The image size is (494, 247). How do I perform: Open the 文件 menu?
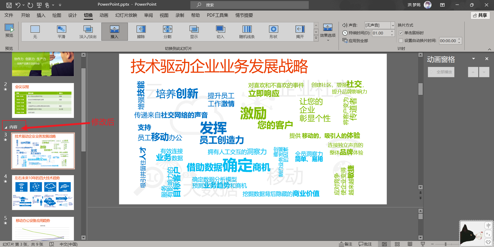[9, 15]
